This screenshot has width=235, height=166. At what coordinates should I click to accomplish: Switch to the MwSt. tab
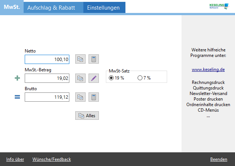(x=11, y=7)
